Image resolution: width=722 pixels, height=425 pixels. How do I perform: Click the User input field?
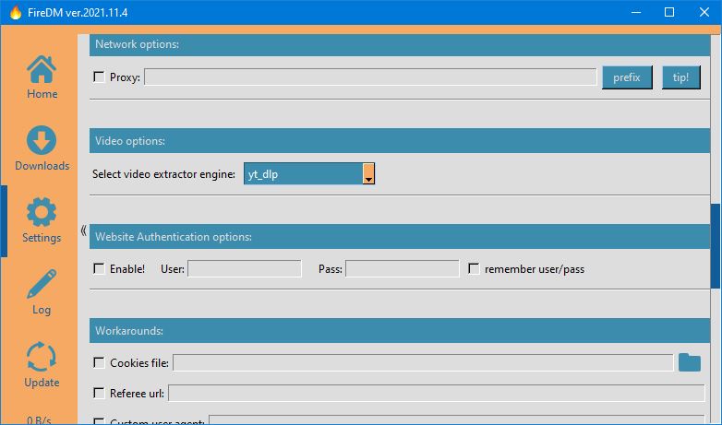pos(245,268)
